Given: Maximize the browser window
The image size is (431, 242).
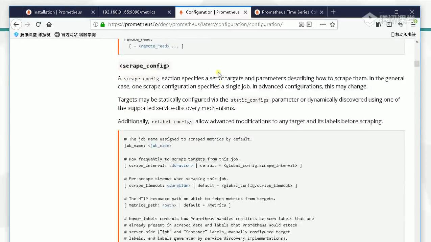Looking at the screenshot, I should (x=396, y=12).
